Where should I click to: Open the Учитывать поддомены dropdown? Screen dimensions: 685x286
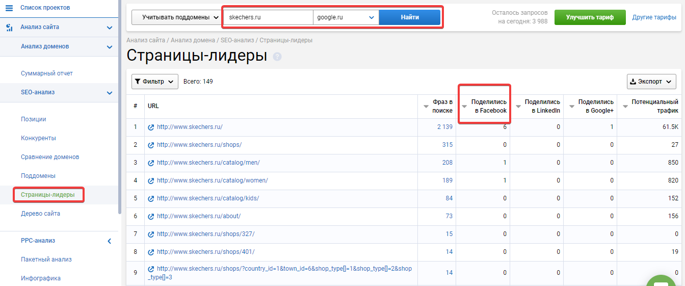(176, 17)
